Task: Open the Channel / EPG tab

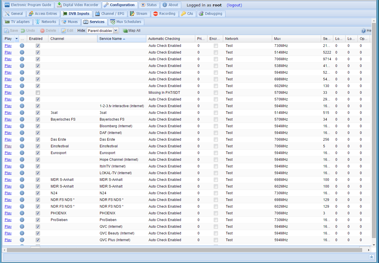Action: pos(110,14)
